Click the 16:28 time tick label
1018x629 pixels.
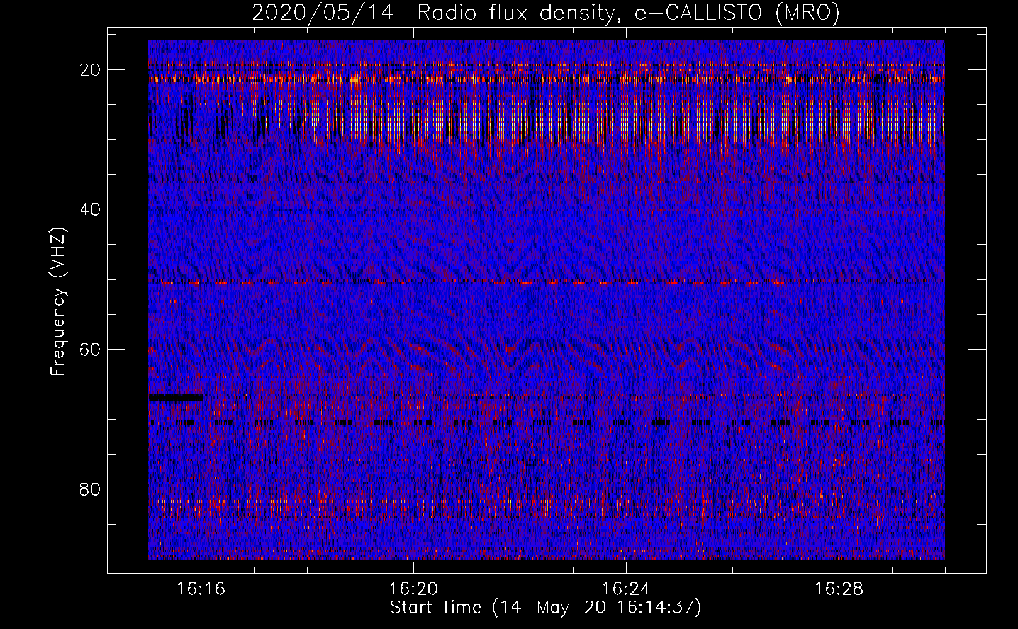tap(839, 589)
